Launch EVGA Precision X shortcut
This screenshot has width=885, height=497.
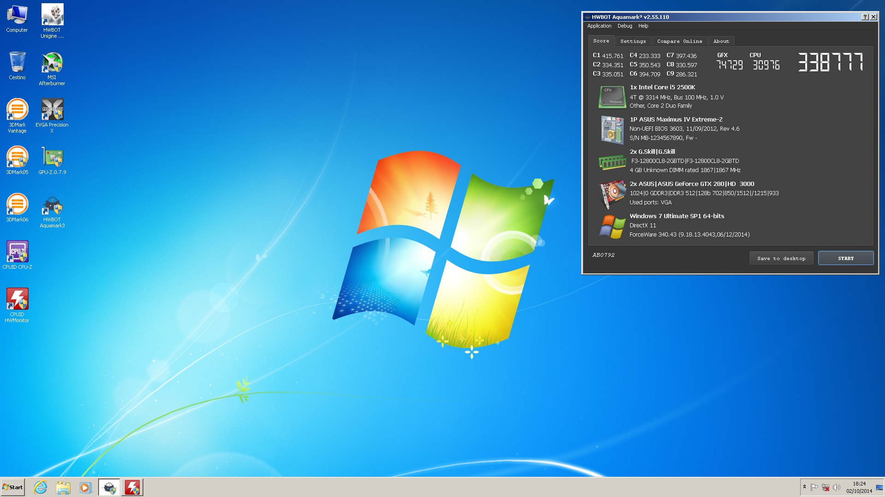pyautogui.click(x=52, y=116)
